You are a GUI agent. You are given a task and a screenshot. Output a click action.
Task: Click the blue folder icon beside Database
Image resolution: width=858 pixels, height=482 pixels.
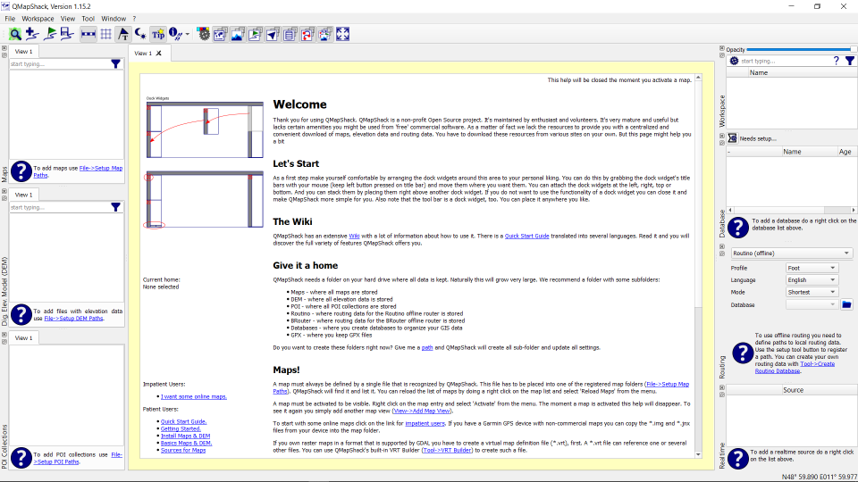[846, 304]
